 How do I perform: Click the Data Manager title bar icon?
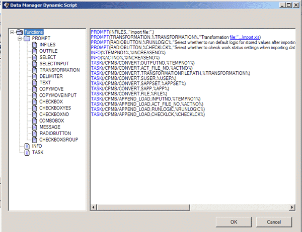pos(6,5)
